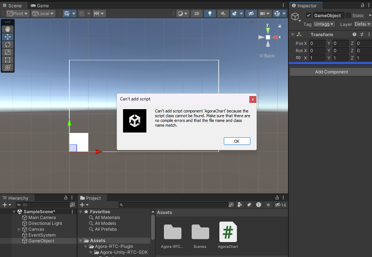
Task: Open the AgoraChart script asset
Action: coord(228,235)
